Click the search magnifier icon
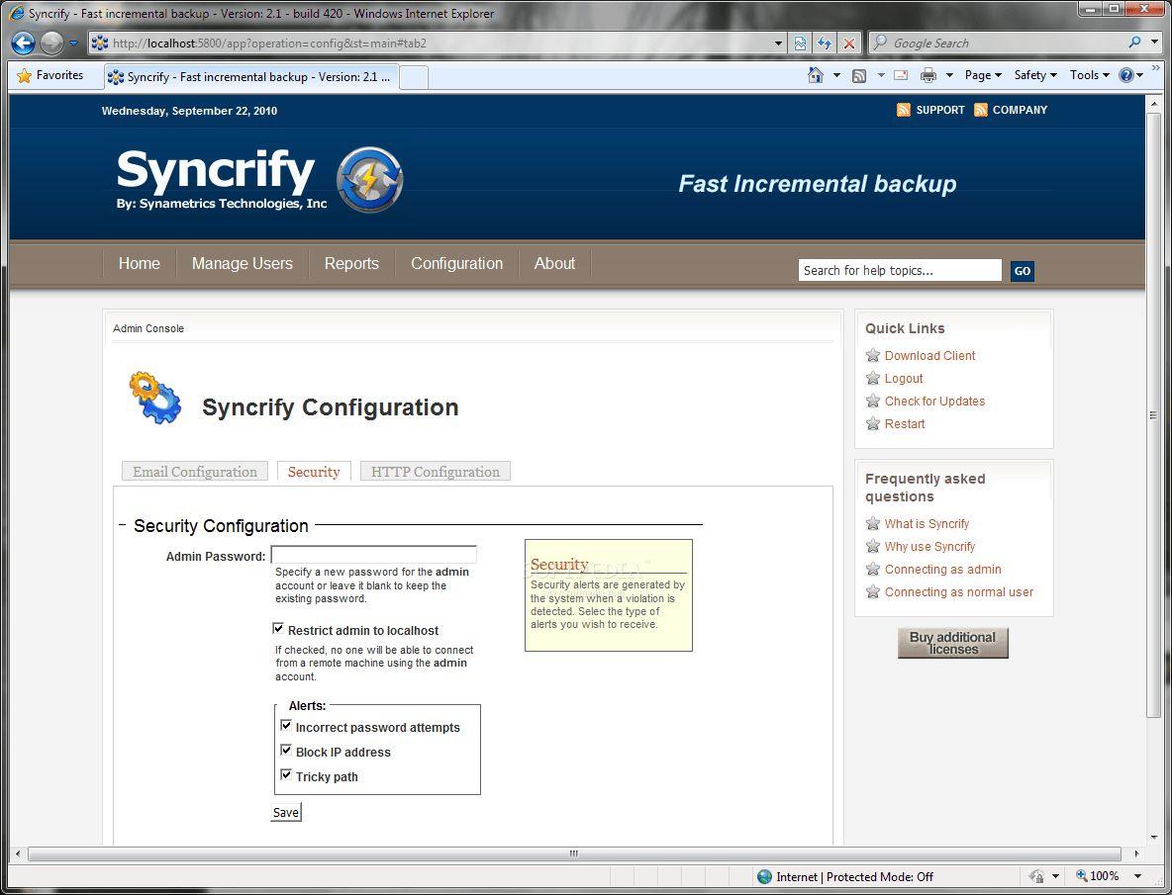This screenshot has height=895, width=1172. click(x=1134, y=43)
